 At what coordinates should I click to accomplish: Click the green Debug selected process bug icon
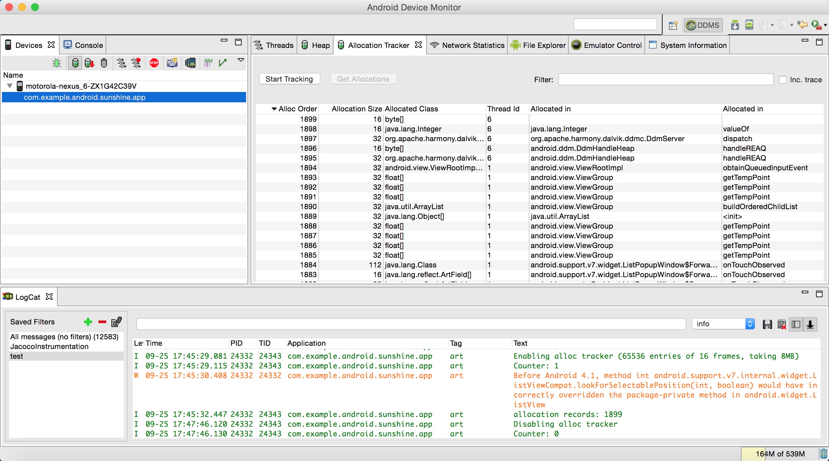[57, 63]
